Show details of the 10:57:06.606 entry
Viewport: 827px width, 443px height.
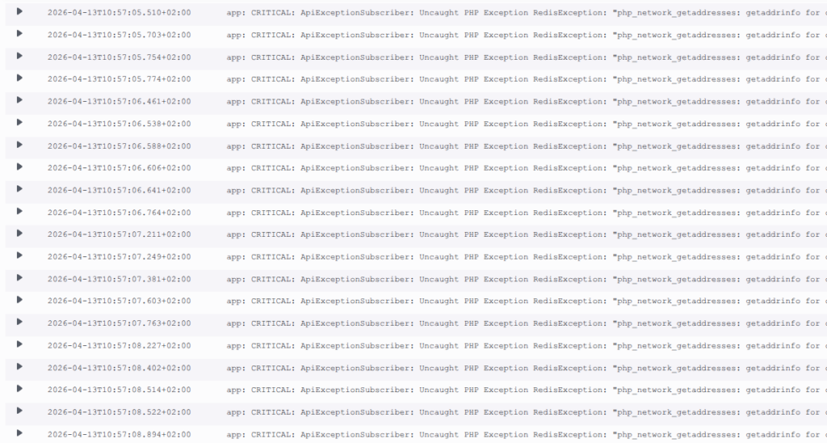pos(19,167)
